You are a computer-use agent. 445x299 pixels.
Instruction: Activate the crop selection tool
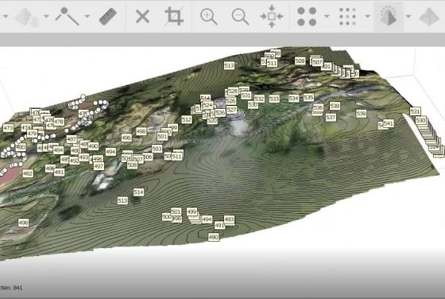coord(174,16)
